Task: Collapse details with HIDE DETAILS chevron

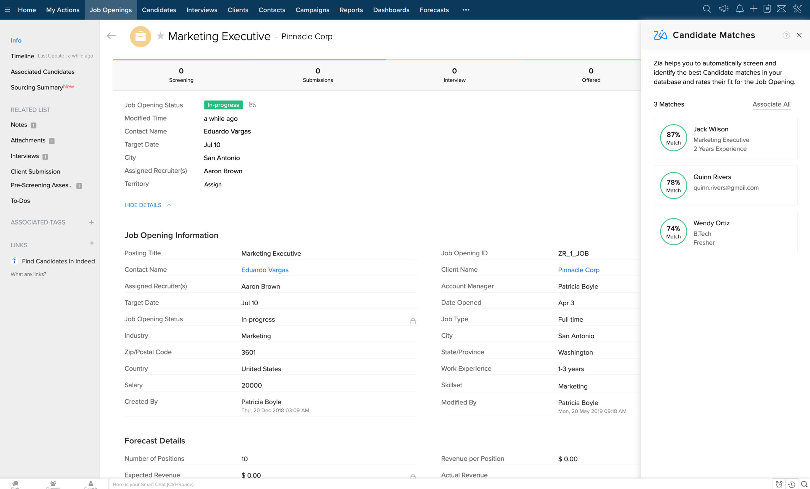Action: coord(169,205)
